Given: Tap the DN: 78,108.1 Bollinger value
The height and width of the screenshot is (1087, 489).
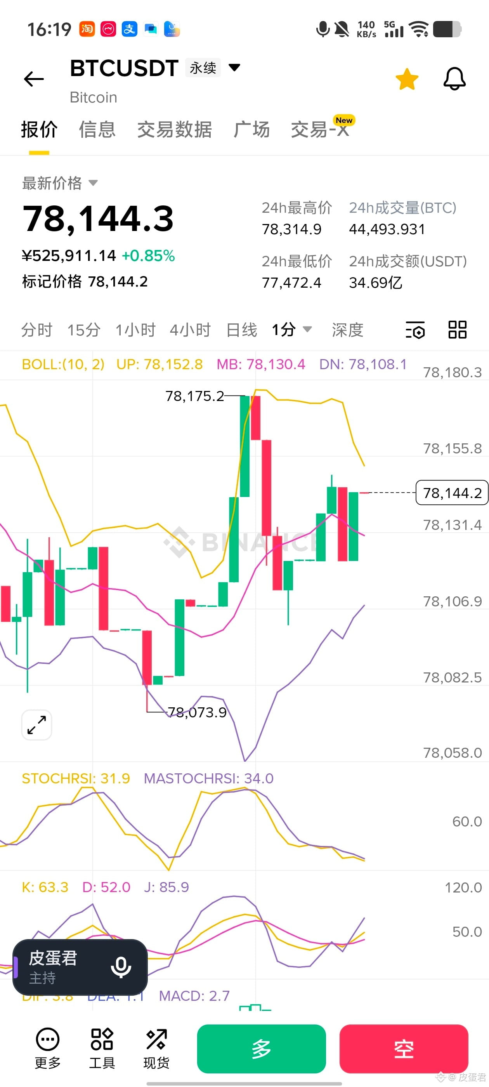Looking at the screenshot, I should [x=363, y=364].
